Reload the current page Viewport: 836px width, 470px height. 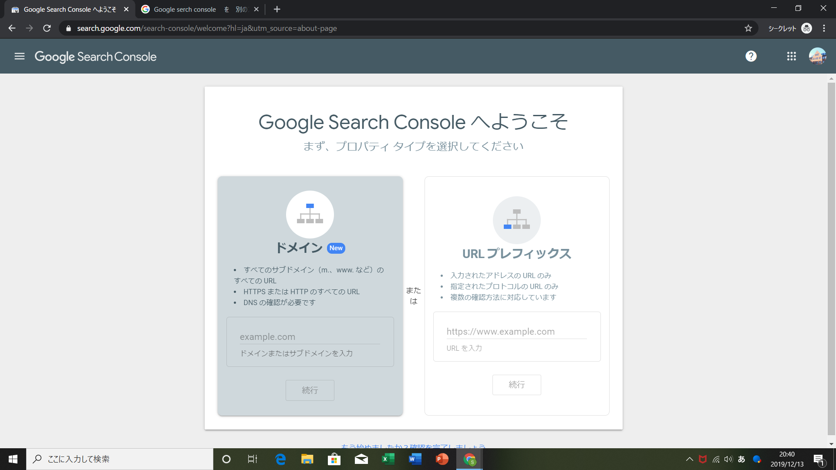click(x=47, y=28)
